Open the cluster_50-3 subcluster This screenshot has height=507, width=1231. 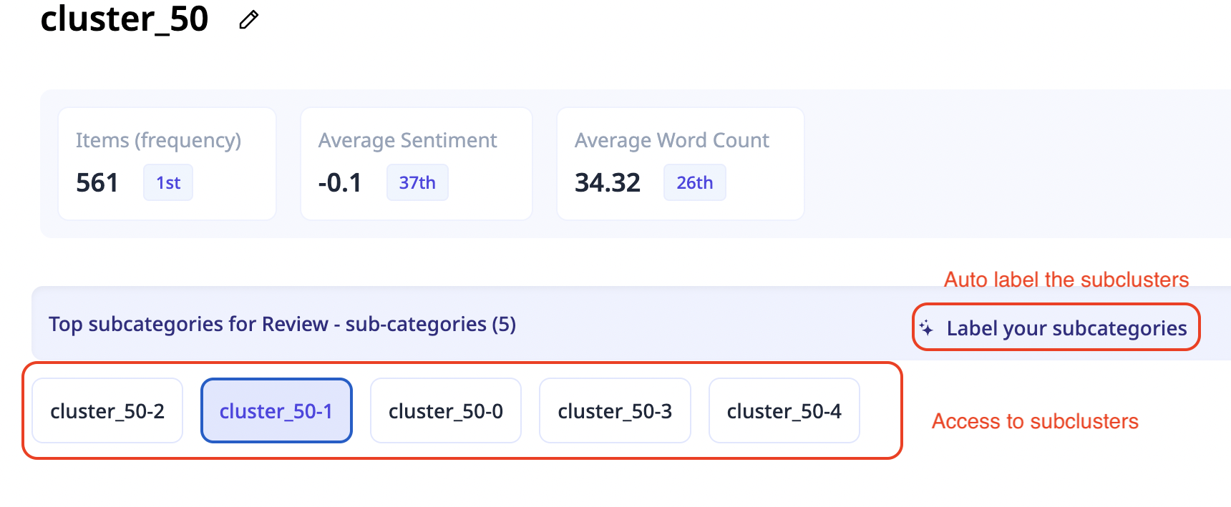(615, 411)
